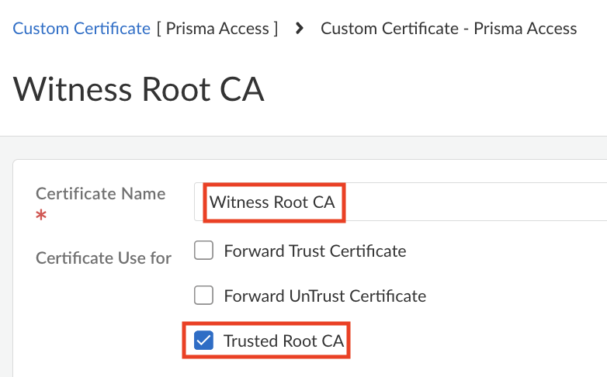Click the Witness Root CA page heading
The image size is (607, 377).
[x=139, y=90]
